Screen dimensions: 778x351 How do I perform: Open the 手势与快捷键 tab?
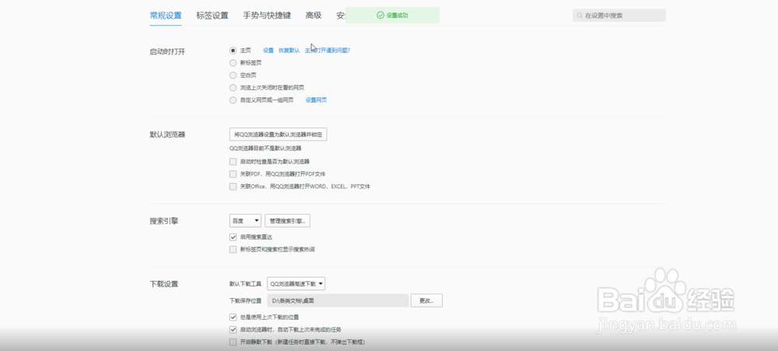[x=267, y=16]
